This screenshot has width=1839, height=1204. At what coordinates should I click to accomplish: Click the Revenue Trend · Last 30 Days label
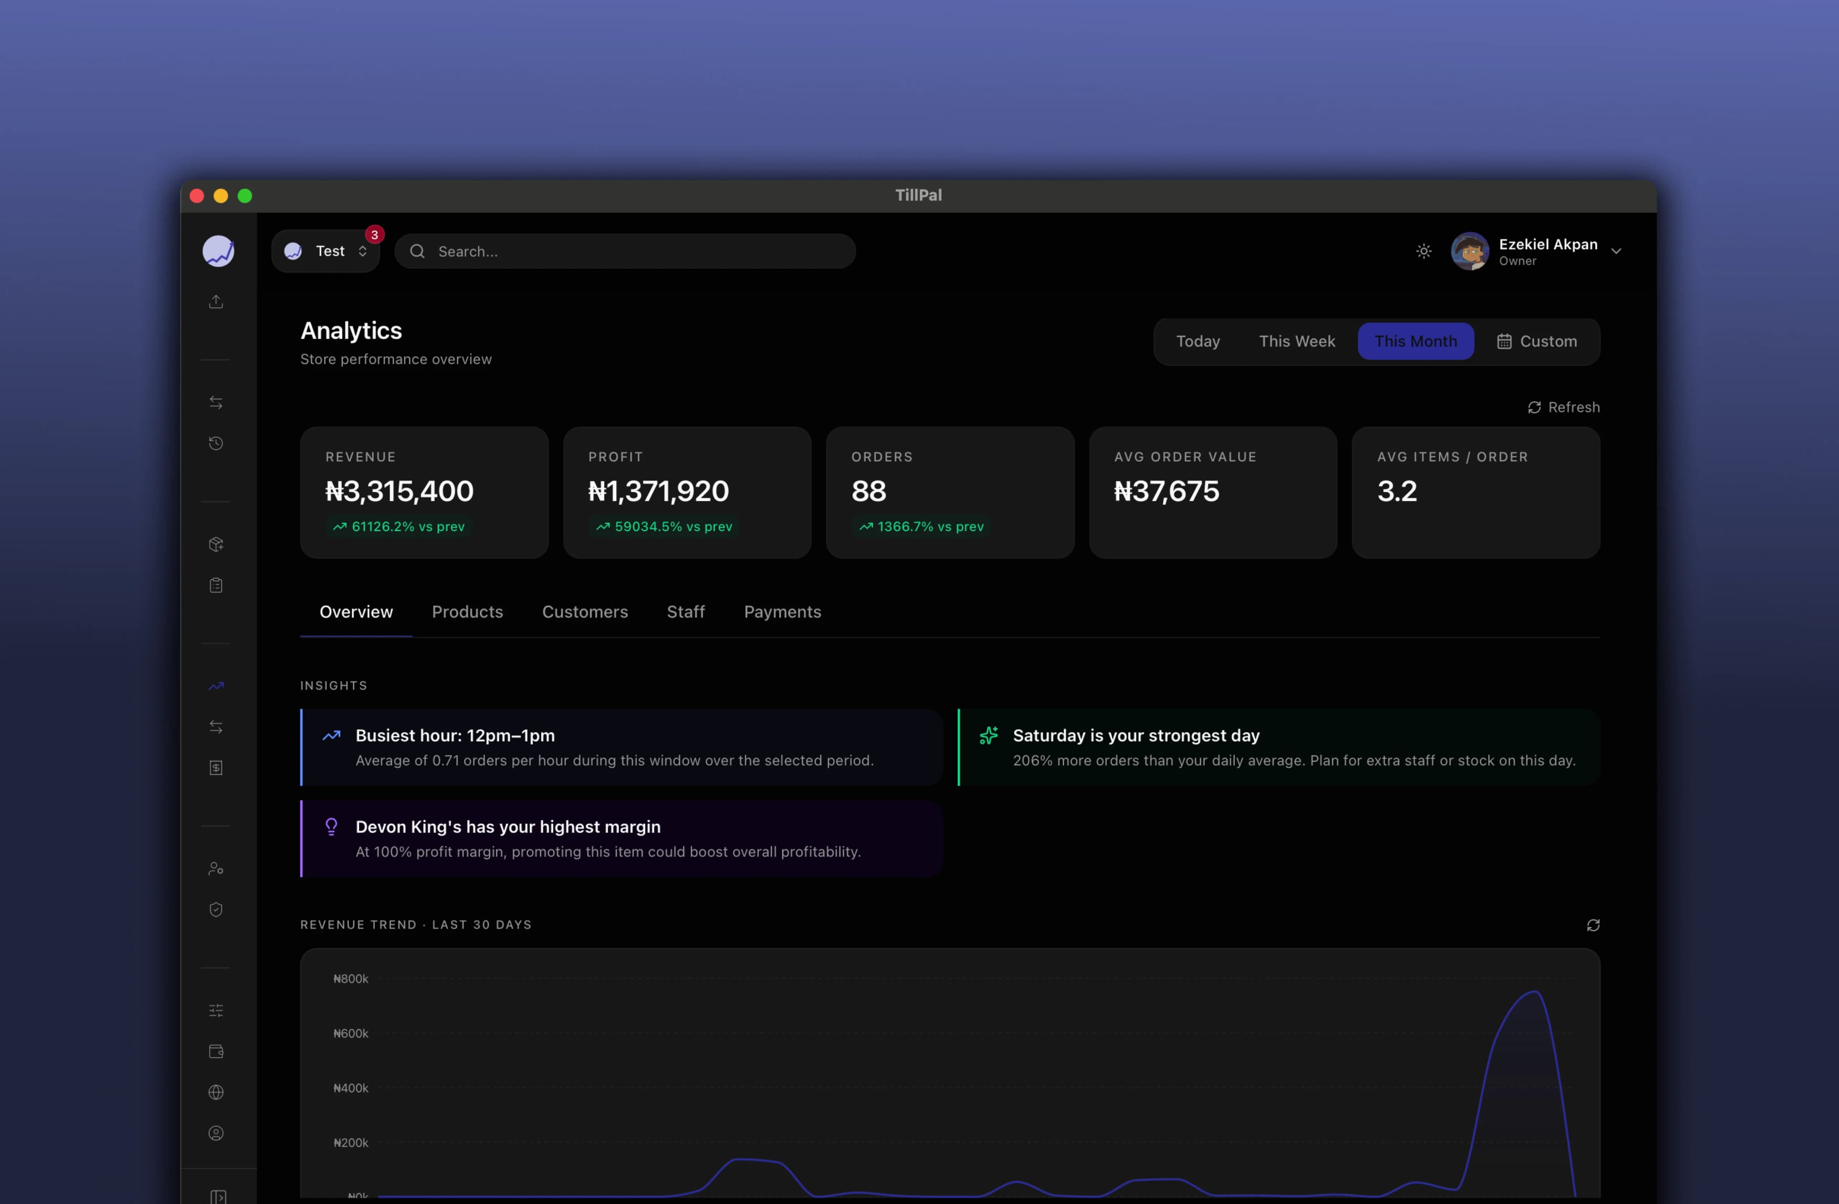tap(416, 925)
